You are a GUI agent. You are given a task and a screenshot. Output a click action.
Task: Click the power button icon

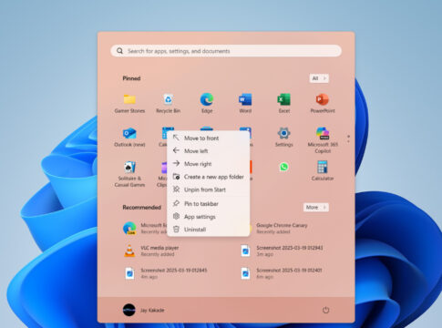325,310
